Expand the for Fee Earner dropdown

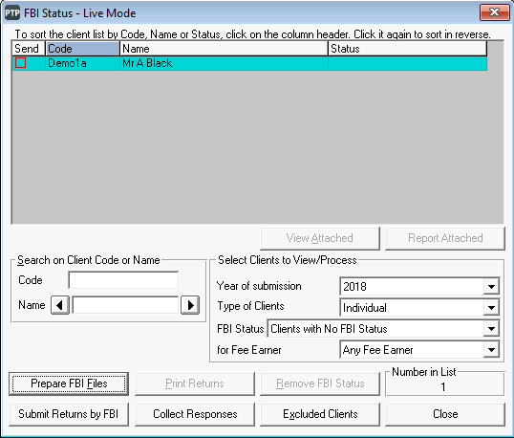pyautogui.click(x=491, y=350)
